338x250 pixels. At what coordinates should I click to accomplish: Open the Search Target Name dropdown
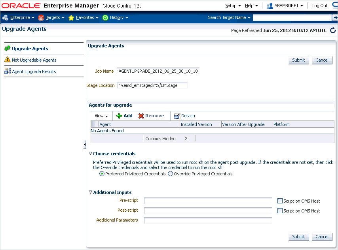pyautogui.click(x=229, y=18)
